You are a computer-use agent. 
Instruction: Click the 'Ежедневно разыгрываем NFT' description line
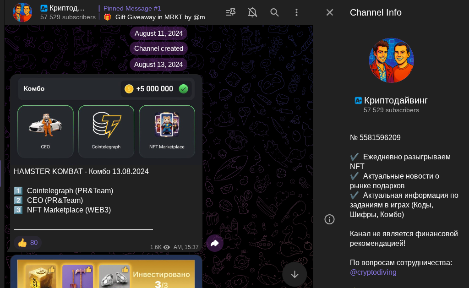[x=400, y=162]
